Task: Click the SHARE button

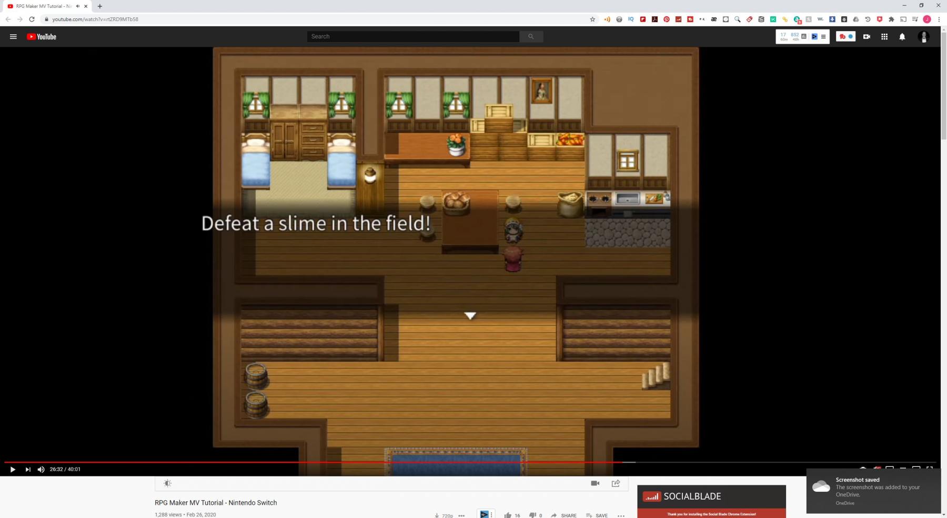Action: tap(563, 515)
